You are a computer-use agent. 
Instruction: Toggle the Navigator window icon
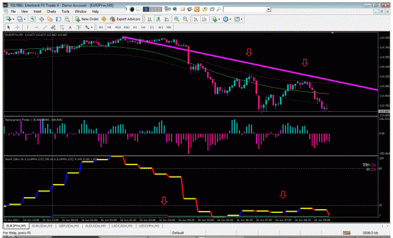50,19
